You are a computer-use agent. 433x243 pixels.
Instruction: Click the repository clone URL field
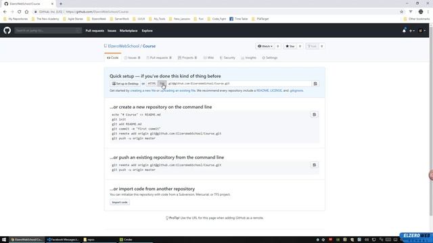(239, 84)
